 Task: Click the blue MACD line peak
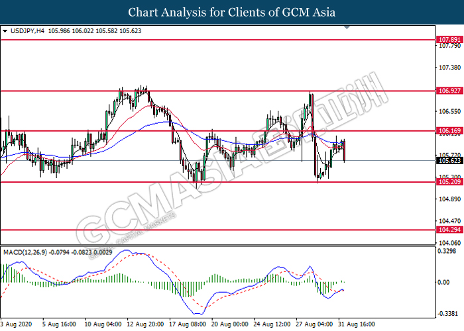tap(126, 250)
